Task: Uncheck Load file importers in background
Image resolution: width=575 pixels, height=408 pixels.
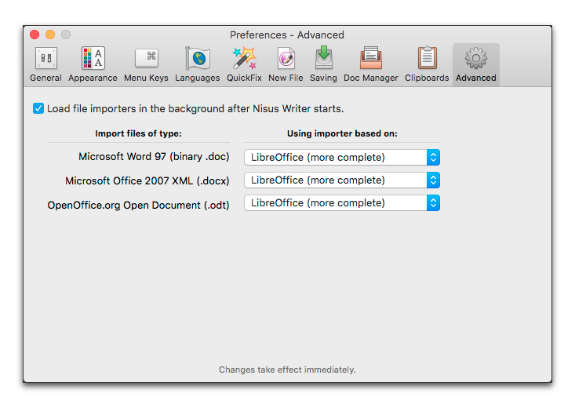Action: click(38, 108)
